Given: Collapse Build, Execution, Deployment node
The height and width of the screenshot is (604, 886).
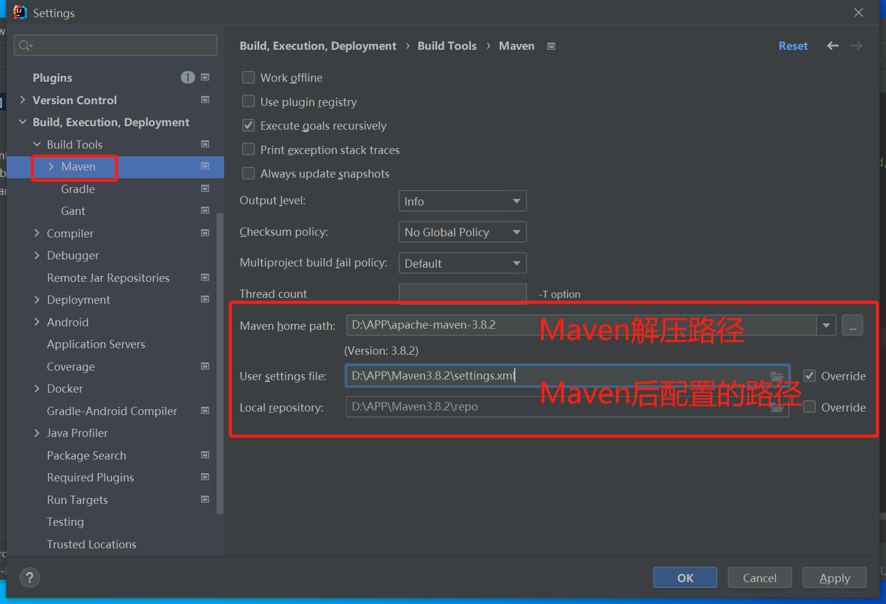Looking at the screenshot, I should (x=23, y=122).
